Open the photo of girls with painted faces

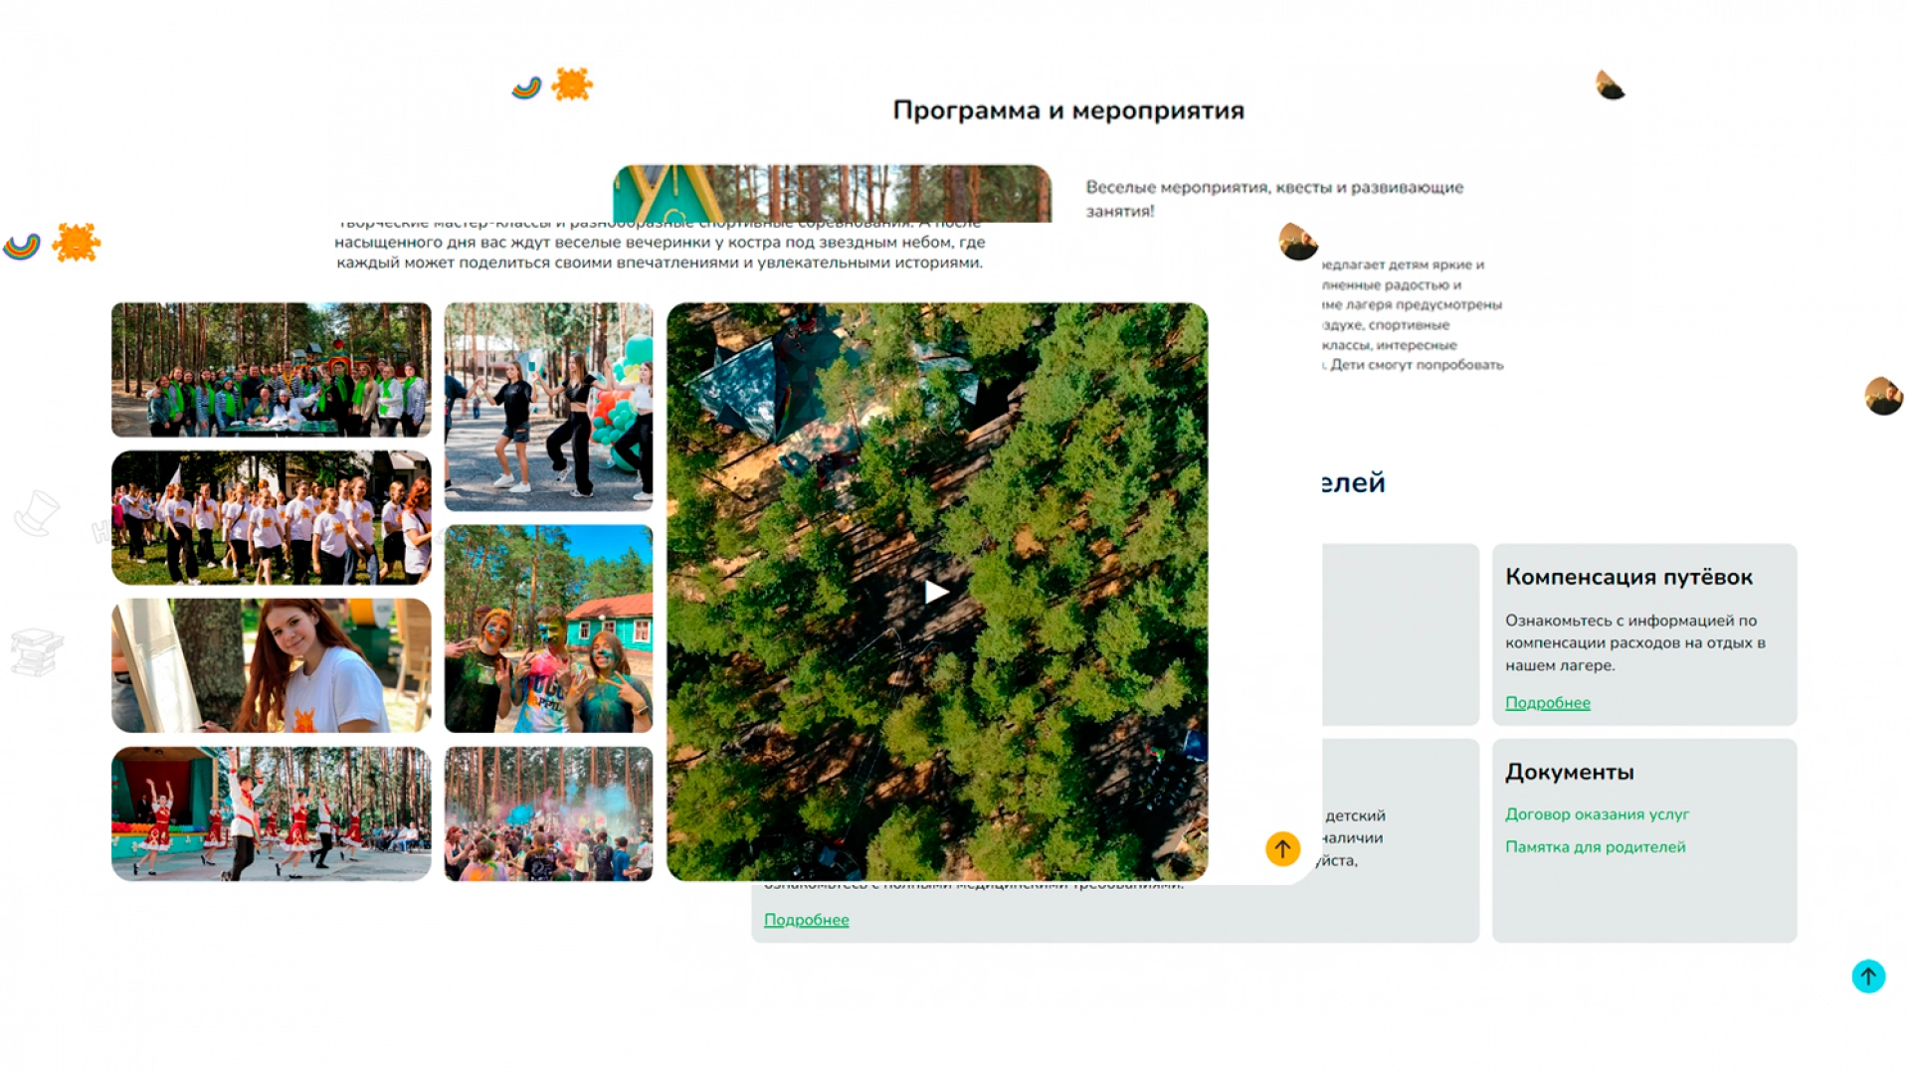pyautogui.click(x=548, y=628)
